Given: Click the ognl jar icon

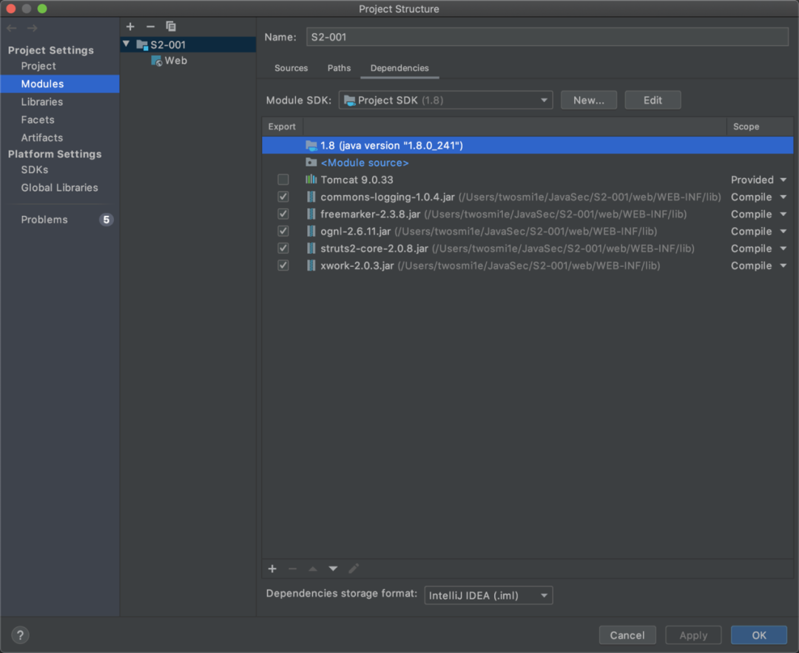Looking at the screenshot, I should click(311, 231).
